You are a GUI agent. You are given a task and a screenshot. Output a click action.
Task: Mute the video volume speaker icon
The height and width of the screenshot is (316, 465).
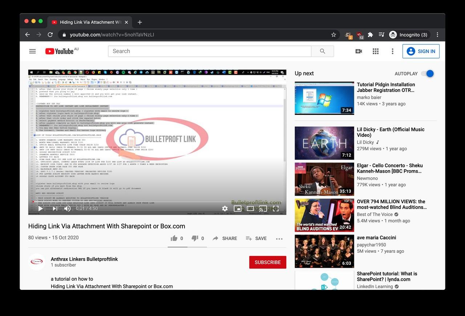[x=67, y=208]
